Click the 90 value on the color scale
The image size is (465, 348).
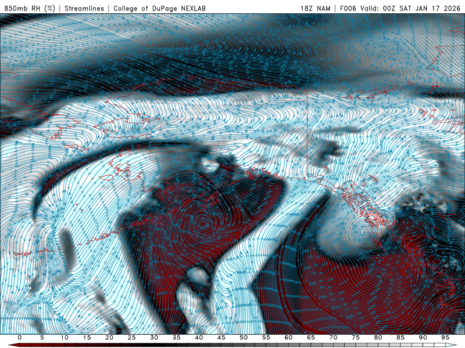[423, 338]
